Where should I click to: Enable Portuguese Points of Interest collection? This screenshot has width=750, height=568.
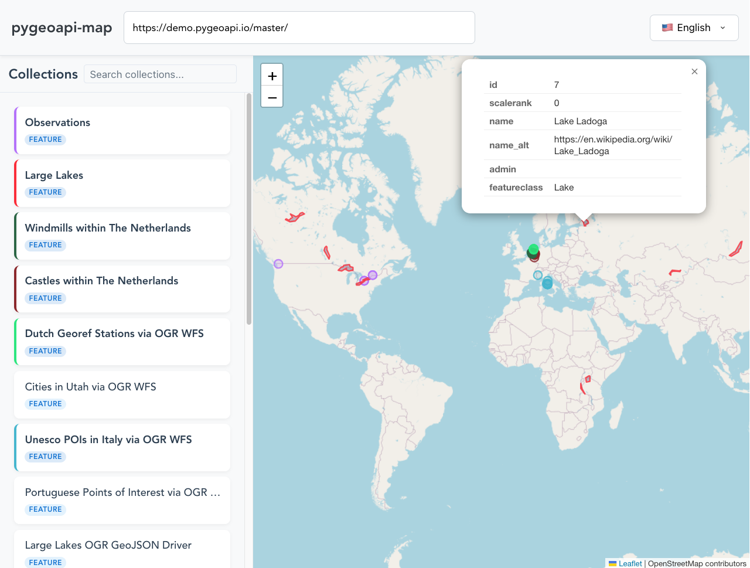(x=122, y=500)
